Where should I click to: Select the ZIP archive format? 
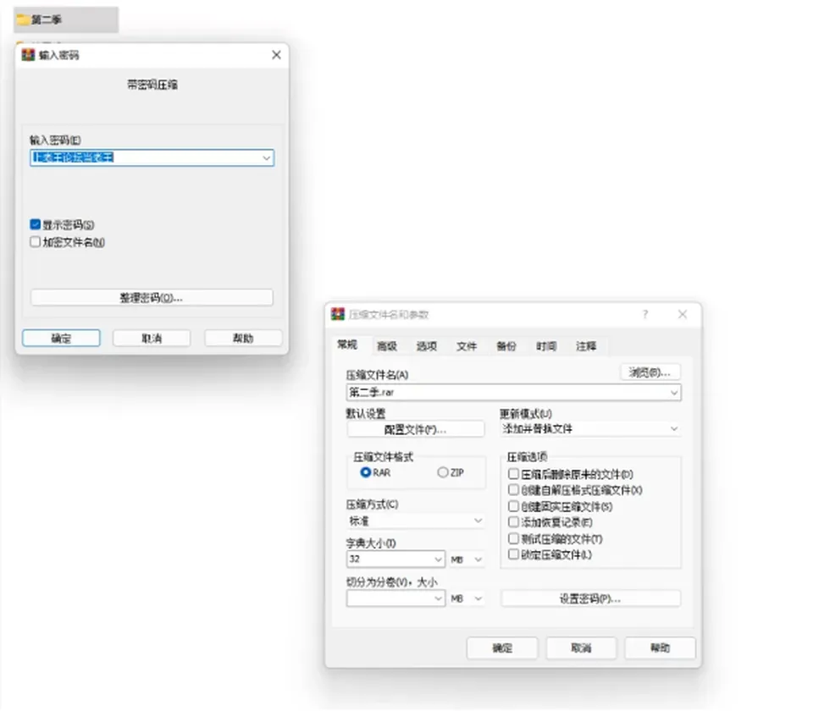point(443,472)
